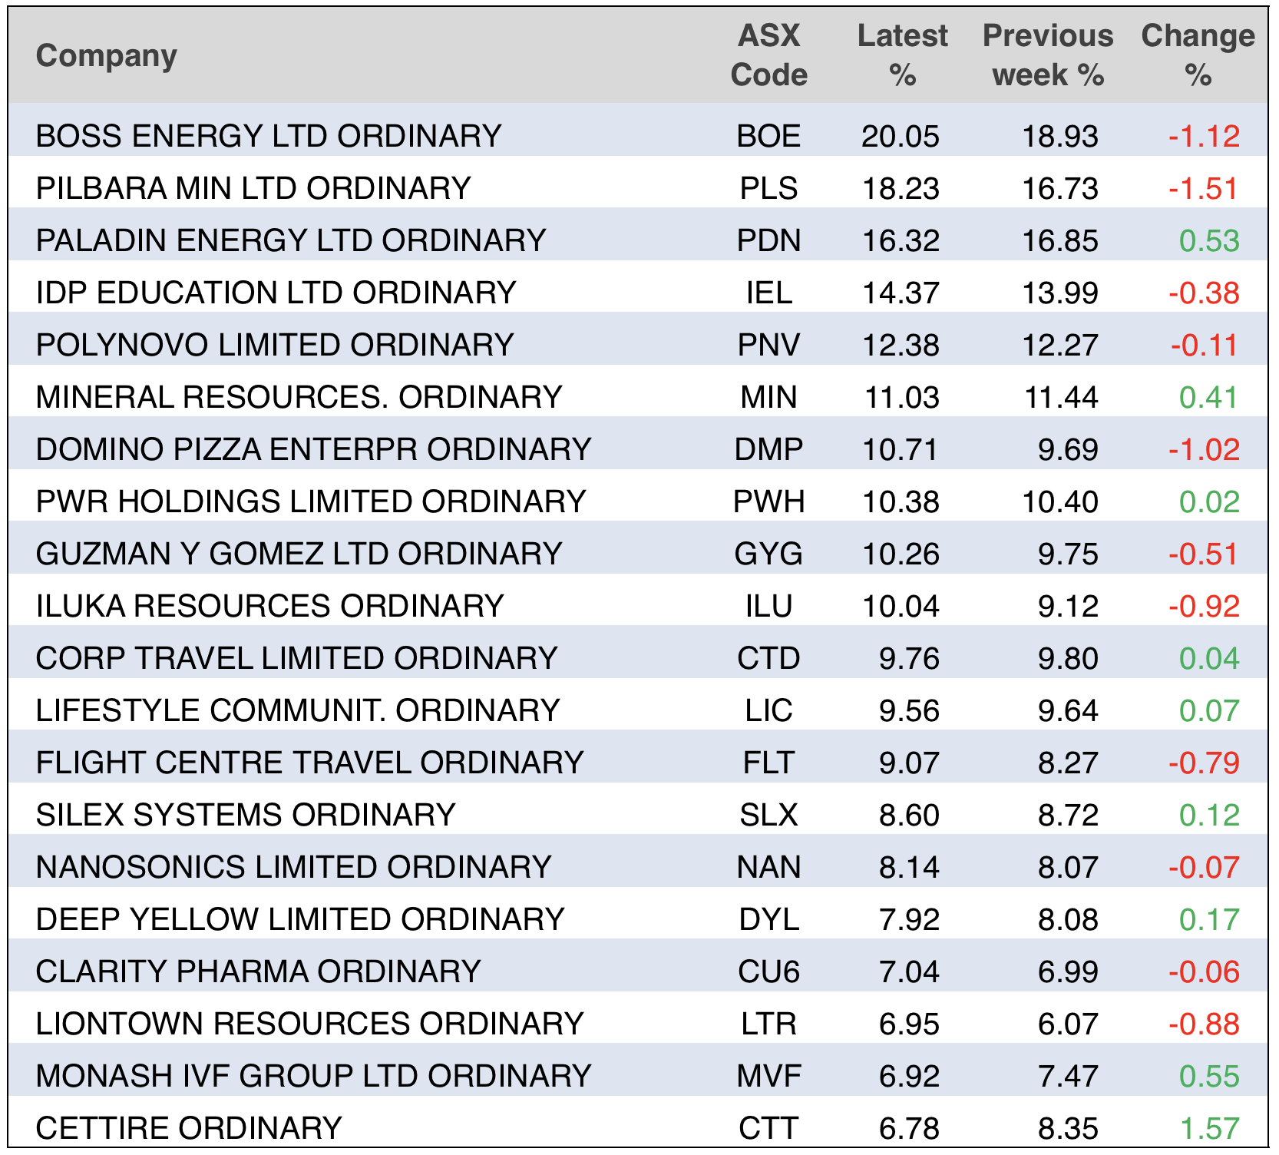This screenshot has height=1155, width=1279.
Task: Click the Previous week % header
Action: 1047,55
